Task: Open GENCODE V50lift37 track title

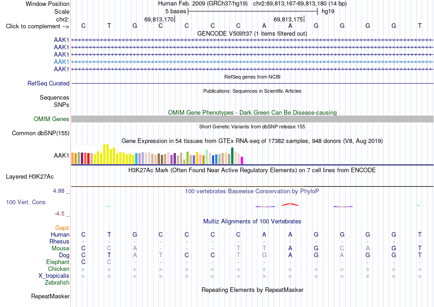Action: click(x=252, y=33)
